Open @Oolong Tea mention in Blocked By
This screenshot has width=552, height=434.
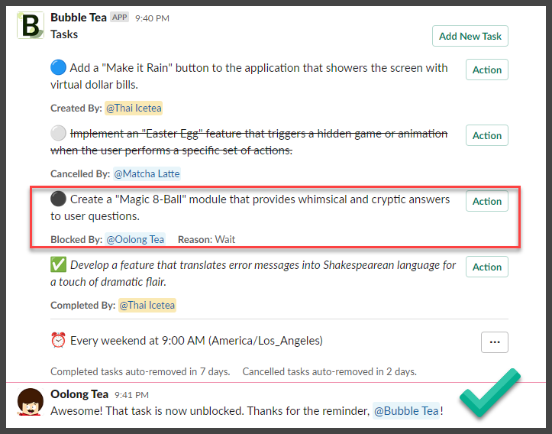pos(135,240)
